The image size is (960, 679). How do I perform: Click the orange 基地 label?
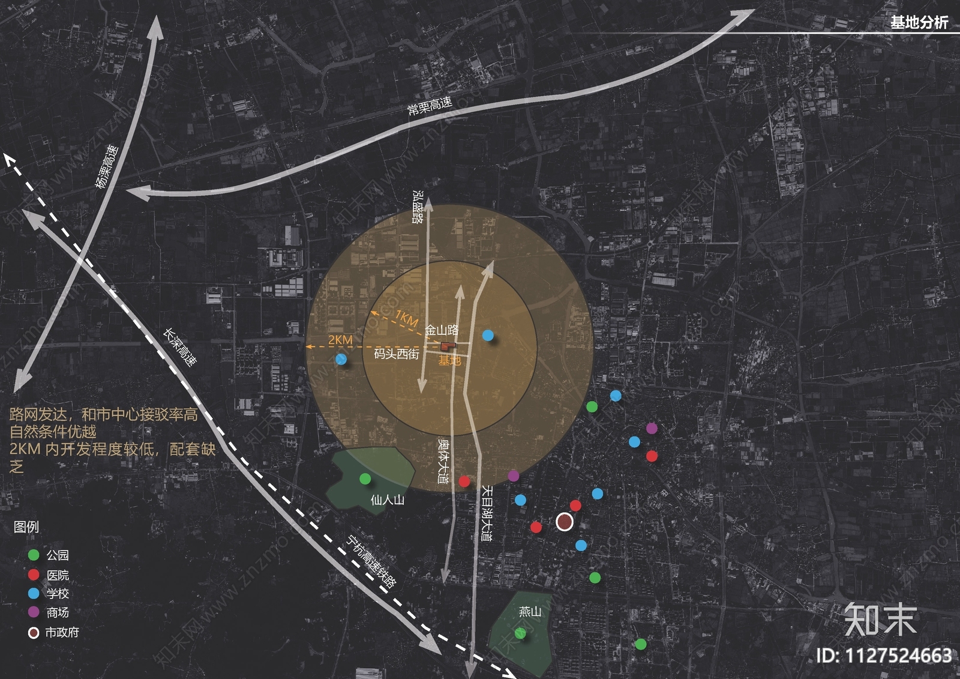click(x=449, y=360)
